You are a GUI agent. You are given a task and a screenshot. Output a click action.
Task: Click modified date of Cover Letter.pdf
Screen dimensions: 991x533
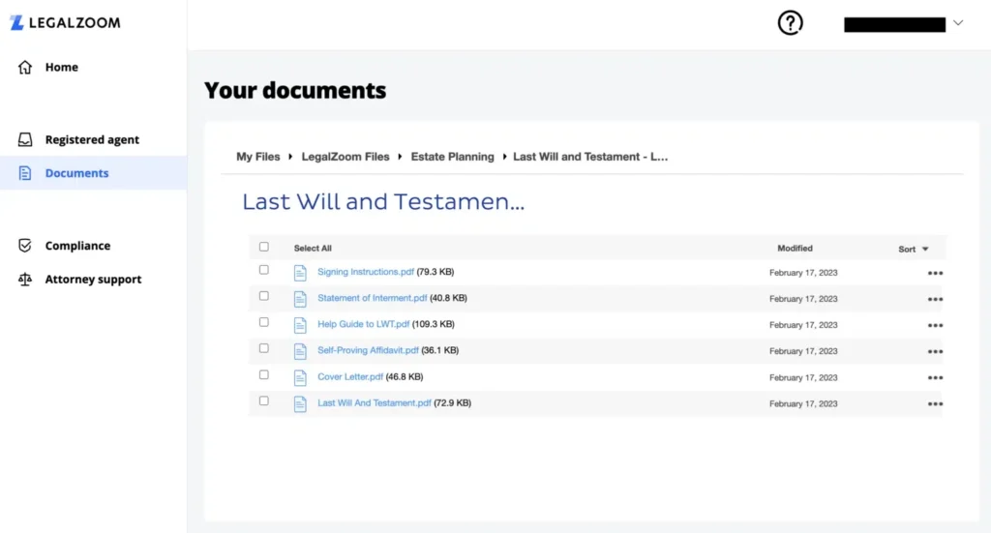[803, 377]
